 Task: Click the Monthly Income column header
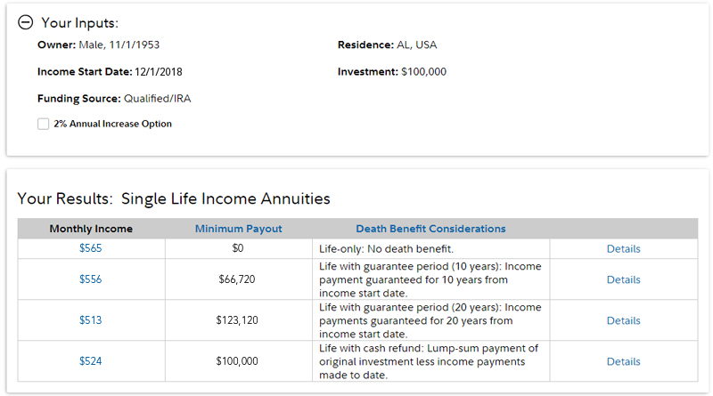coord(91,229)
